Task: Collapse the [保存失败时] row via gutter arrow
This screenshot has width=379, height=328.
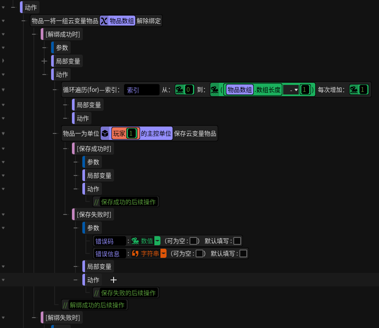Action: coord(3,214)
